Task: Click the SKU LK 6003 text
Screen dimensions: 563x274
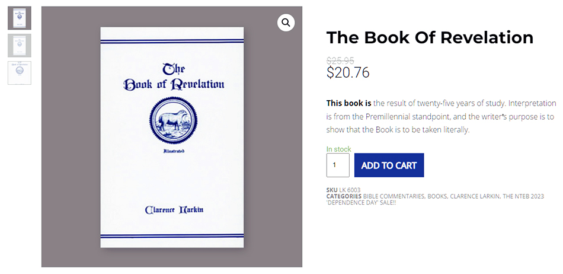Action: point(343,190)
